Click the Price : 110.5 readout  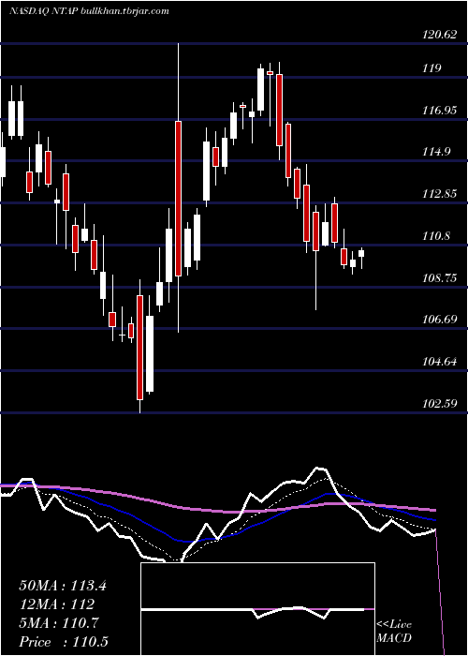[x=62, y=642]
